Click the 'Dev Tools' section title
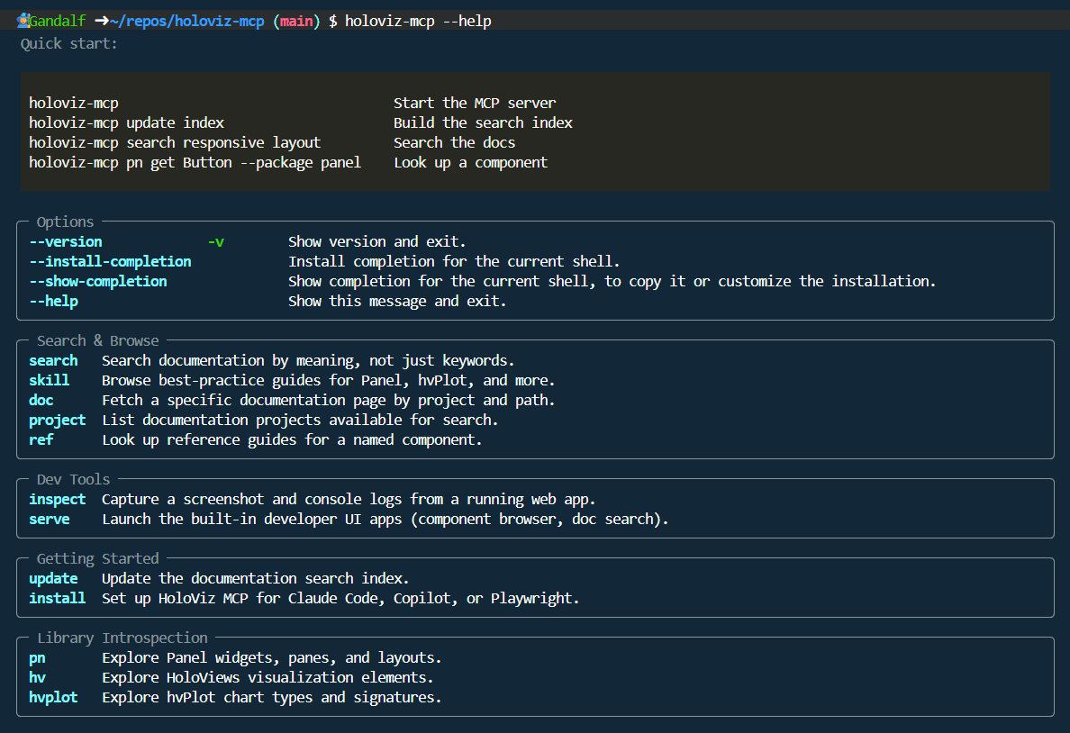Screen dimensions: 1070x733 [73, 479]
